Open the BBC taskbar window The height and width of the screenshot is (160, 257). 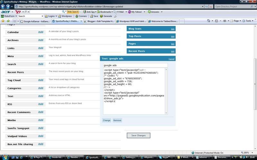coord(111,157)
